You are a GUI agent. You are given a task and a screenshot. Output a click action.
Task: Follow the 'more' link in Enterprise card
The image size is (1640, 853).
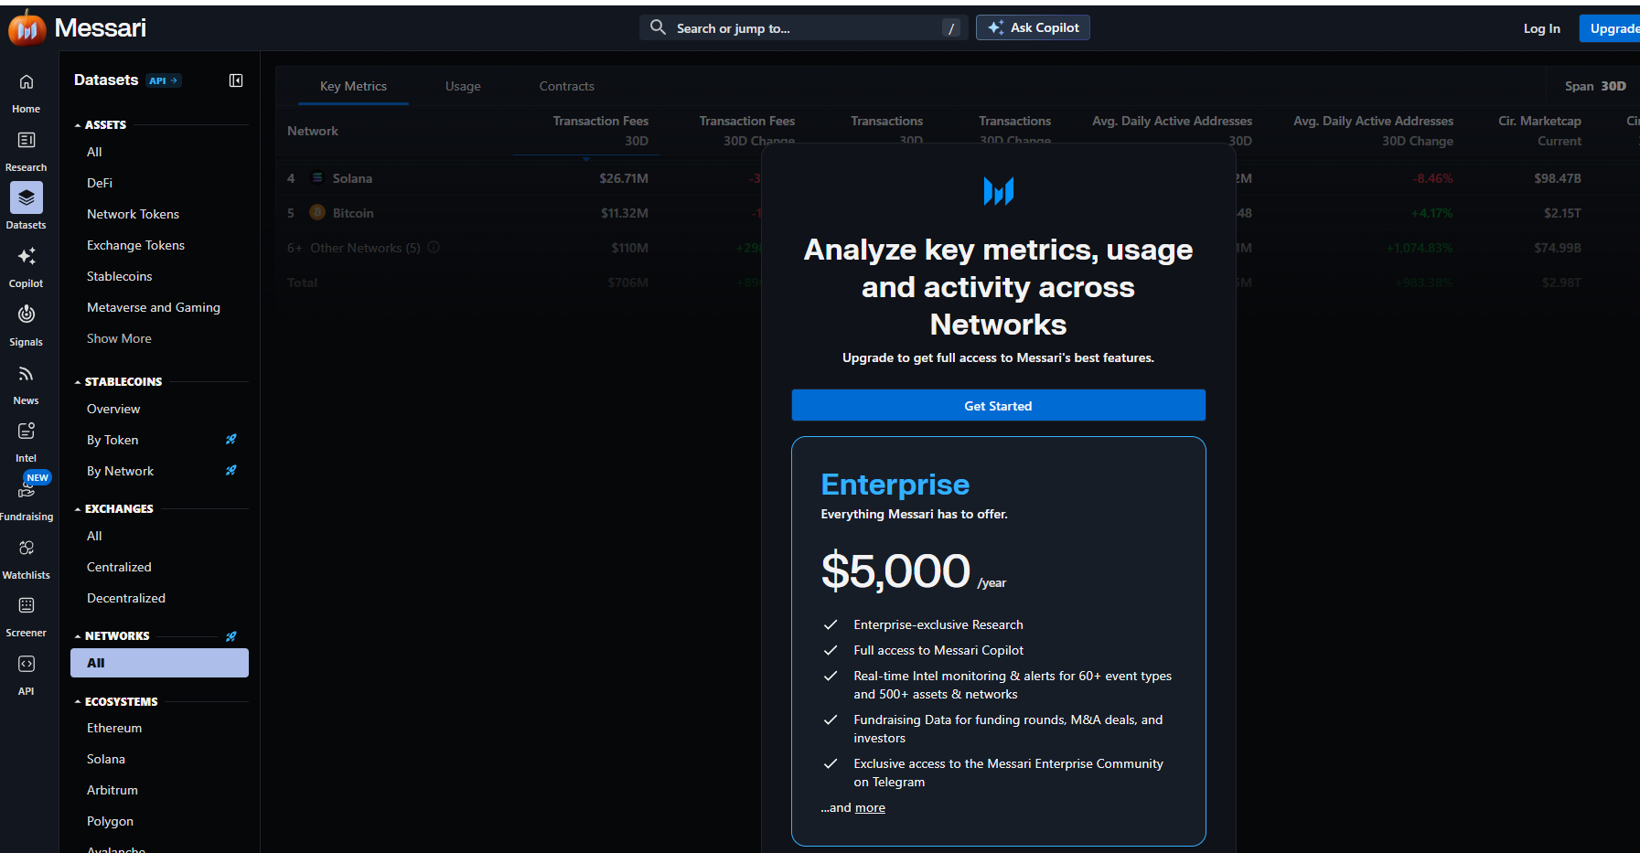[x=870, y=807]
